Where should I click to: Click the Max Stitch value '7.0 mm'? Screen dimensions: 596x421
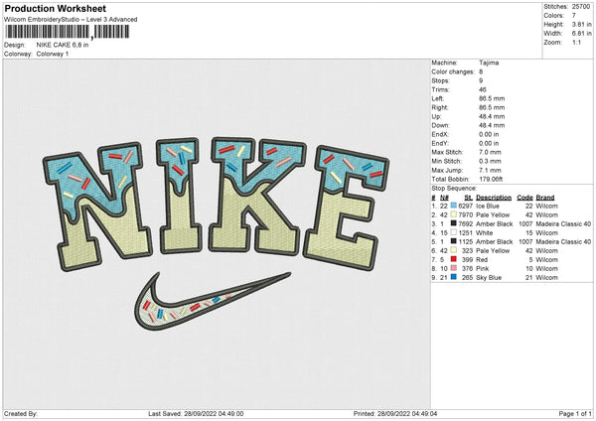coord(490,152)
